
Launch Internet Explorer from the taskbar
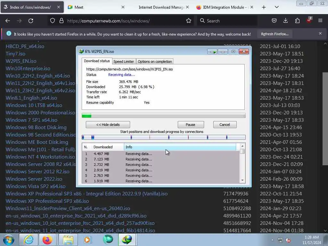(29, 240)
